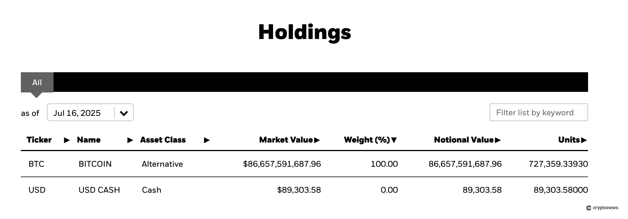Click the Notional Value sort arrow
628x219 pixels.
[498, 140]
